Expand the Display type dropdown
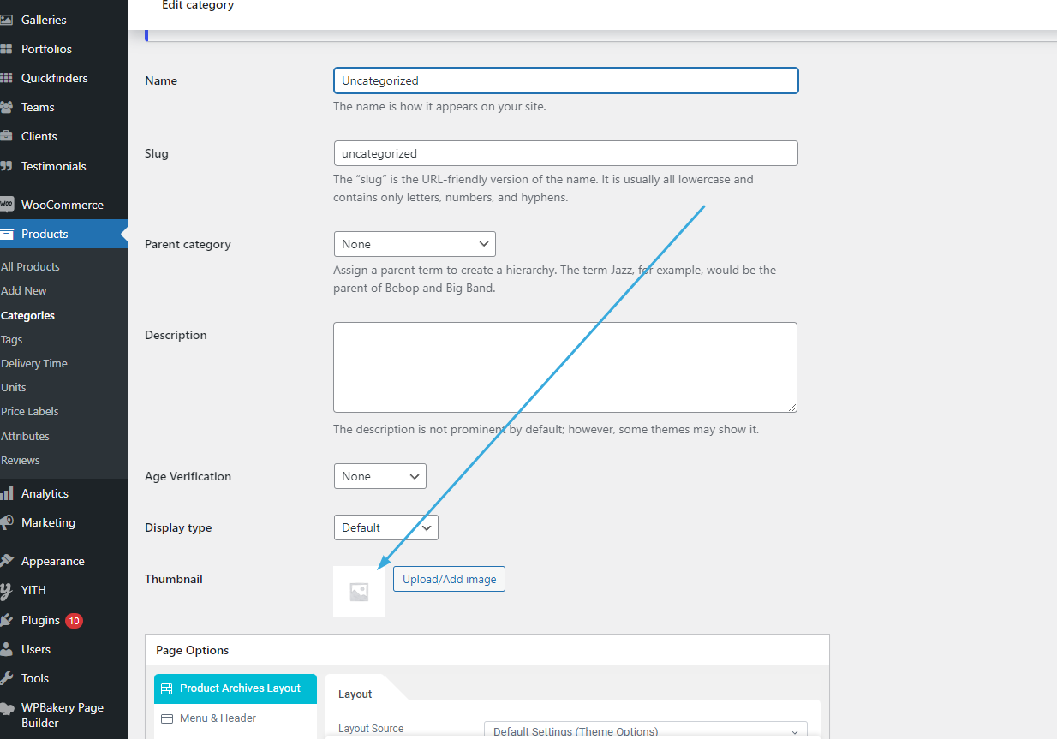The height and width of the screenshot is (739, 1057). [385, 527]
